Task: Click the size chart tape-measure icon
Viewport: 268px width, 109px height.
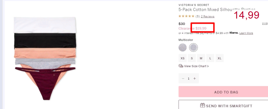Action: click(x=181, y=66)
